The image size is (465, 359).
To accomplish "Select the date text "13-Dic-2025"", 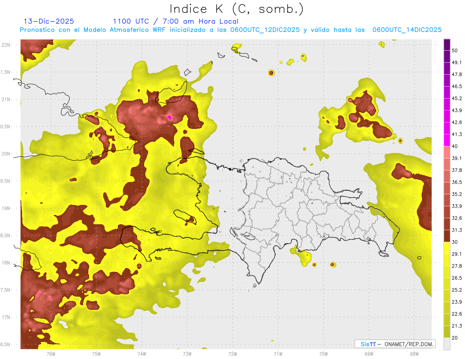I will [x=49, y=22].
